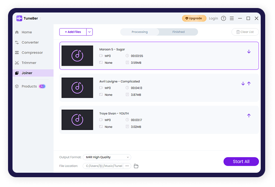Click the 3.59MB file size text

pyautogui.click(x=136, y=62)
